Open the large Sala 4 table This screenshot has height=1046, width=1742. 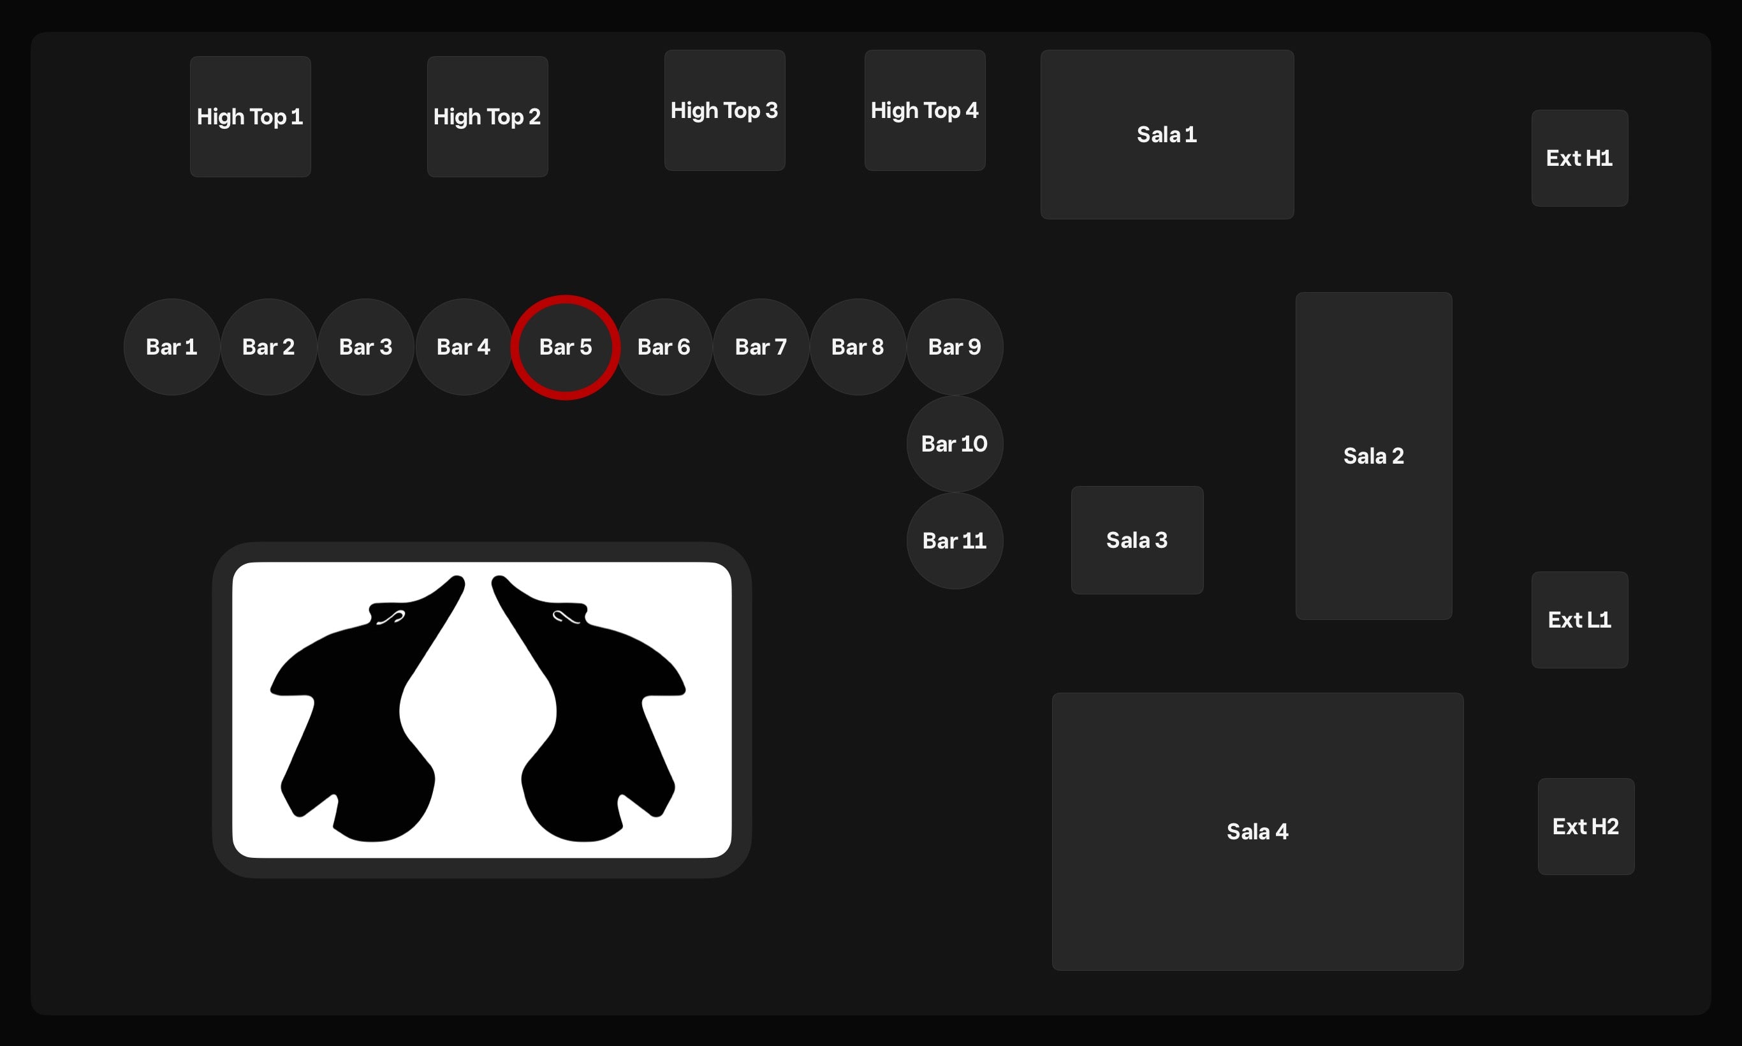point(1257,832)
